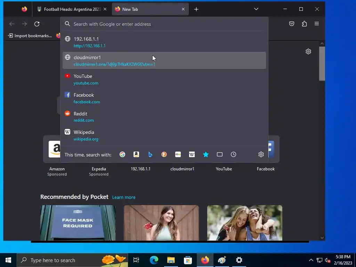
Task: Choose the Wikipedia suggestion row
Action: click(164, 135)
